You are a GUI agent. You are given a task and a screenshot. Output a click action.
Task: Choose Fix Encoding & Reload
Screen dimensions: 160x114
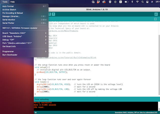coord(24,13)
